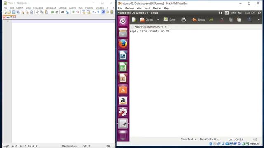Click Redo arrow in Notepad++ toolbar

[x=57, y=12]
